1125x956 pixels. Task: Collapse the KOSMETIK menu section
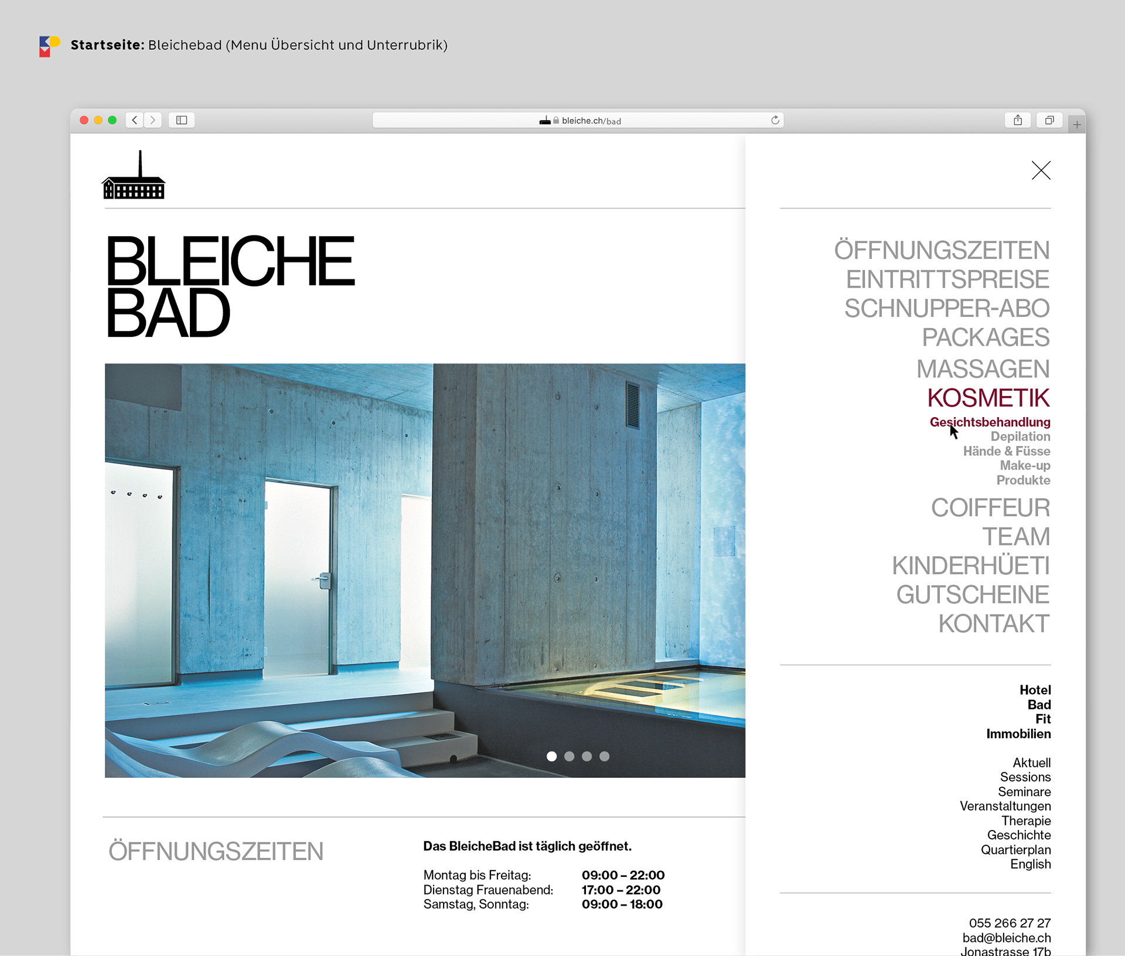pos(988,398)
